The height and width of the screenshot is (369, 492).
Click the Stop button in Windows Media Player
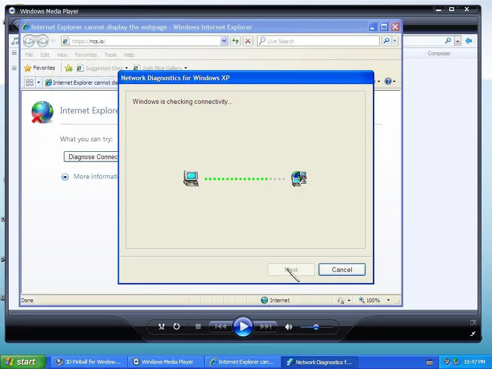pos(198,327)
